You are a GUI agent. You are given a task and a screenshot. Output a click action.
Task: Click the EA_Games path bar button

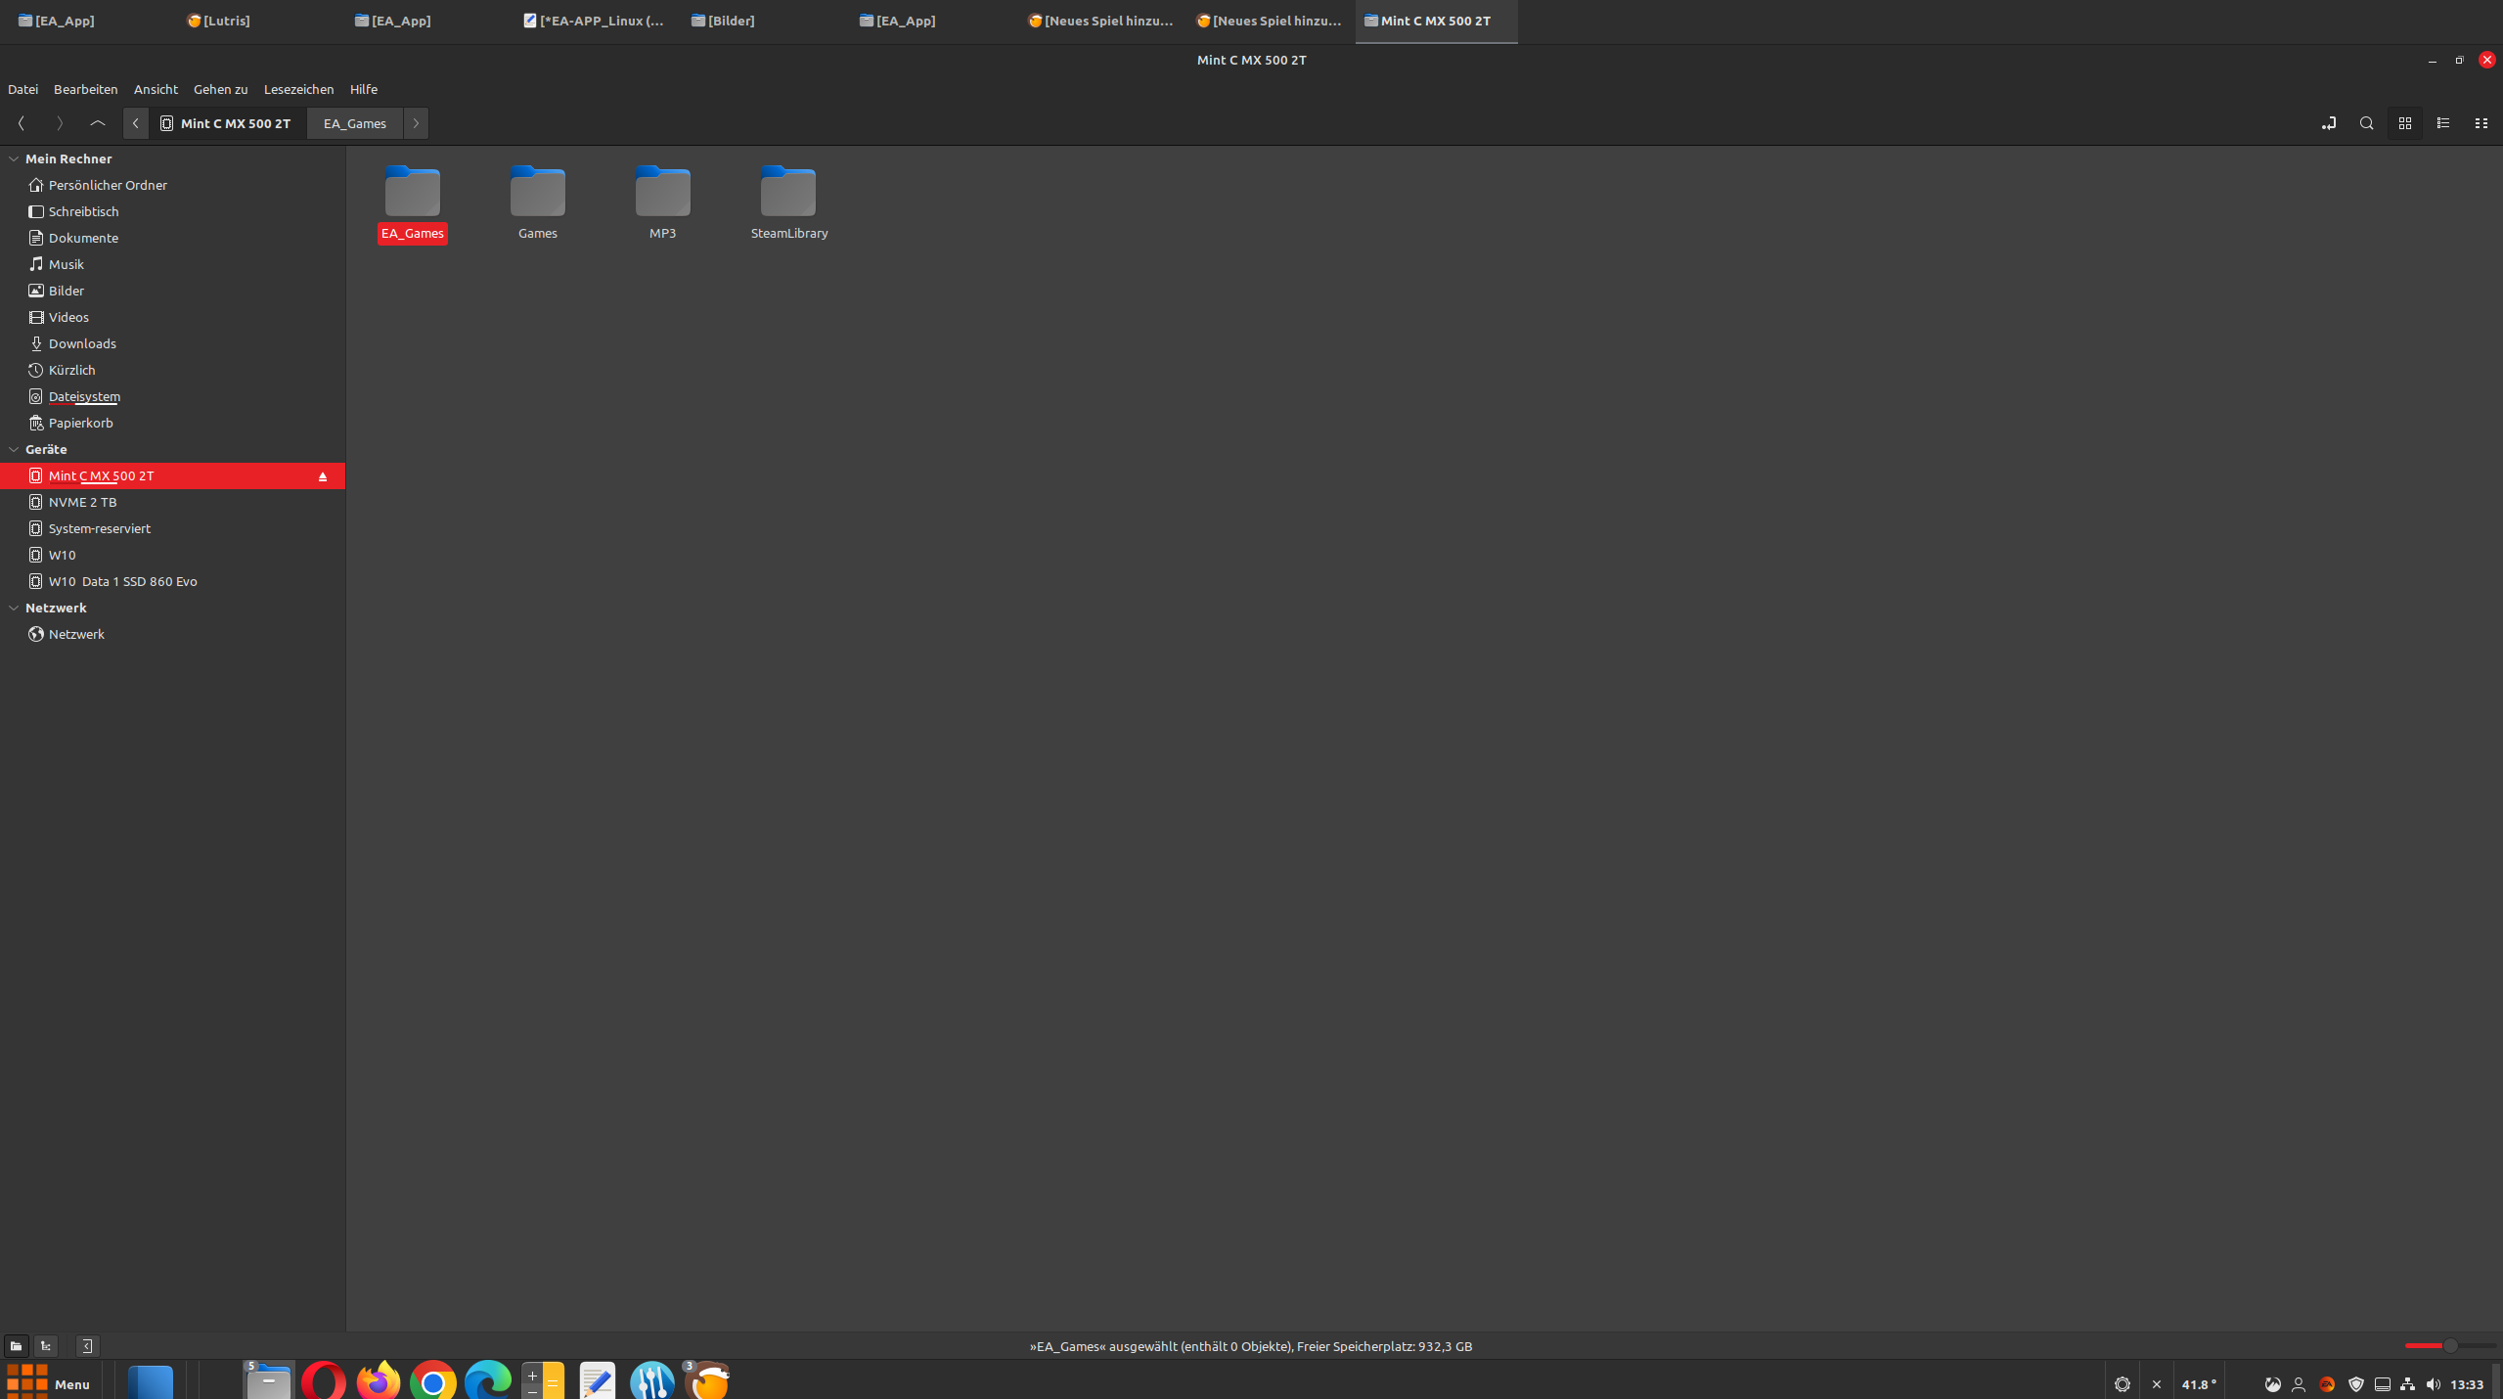tap(355, 123)
